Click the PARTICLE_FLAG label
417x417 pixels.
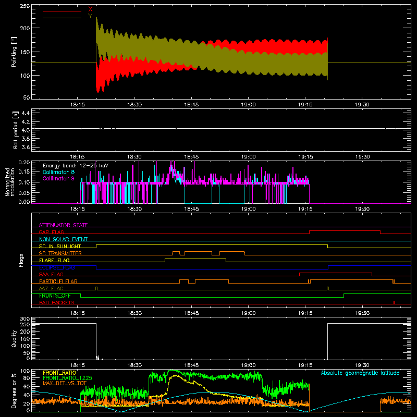point(58,281)
